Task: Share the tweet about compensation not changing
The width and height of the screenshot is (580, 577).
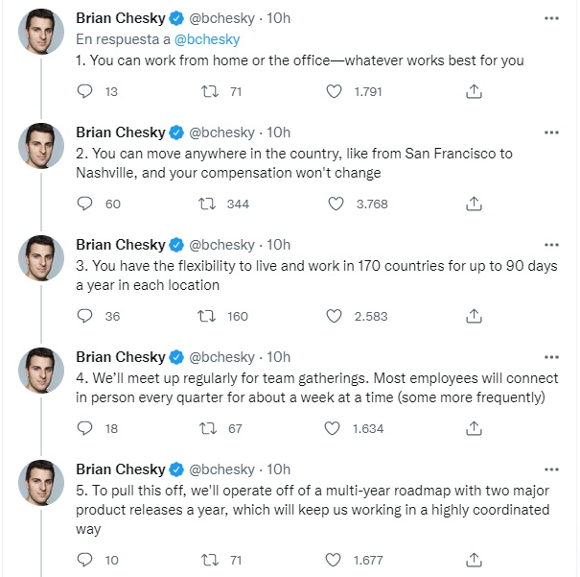Action: pyautogui.click(x=474, y=204)
